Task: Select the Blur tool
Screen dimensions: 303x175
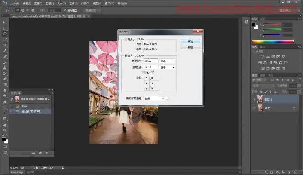Action: (5, 90)
